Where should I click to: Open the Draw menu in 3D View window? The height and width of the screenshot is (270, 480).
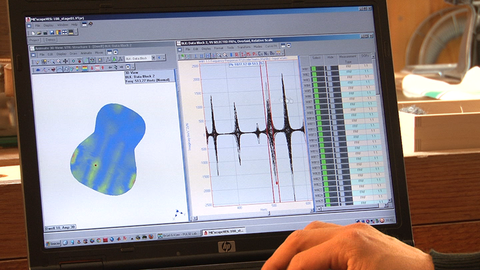(73, 53)
